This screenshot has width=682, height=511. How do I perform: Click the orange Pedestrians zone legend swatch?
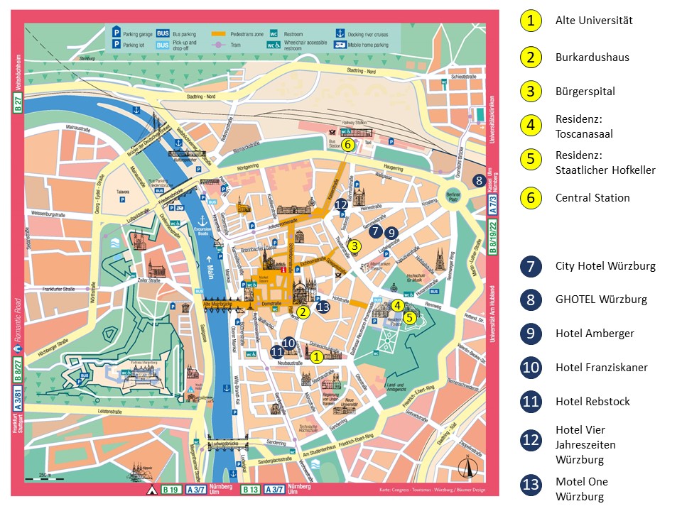[x=217, y=33]
